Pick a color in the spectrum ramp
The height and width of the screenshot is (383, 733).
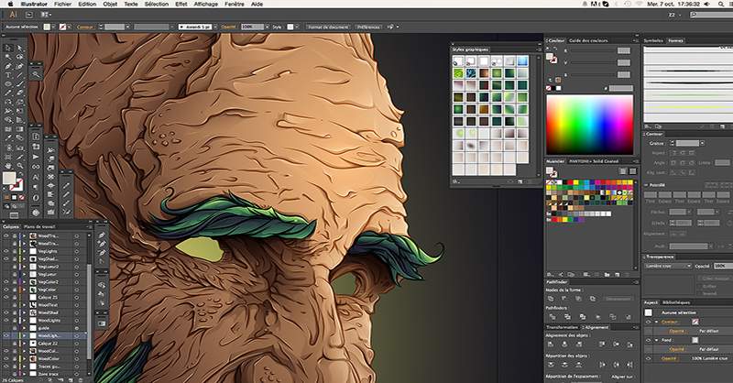[x=590, y=125]
